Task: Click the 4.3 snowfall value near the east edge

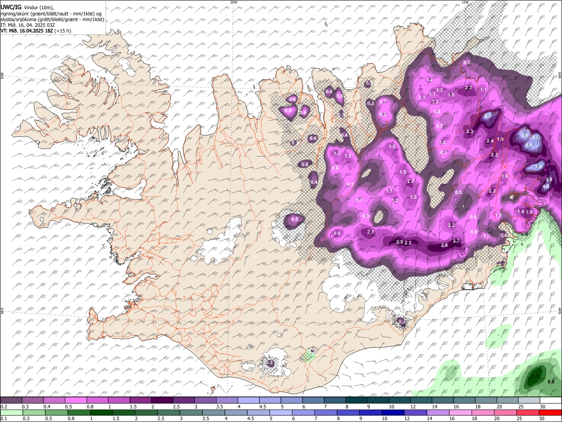Action: click(546, 186)
